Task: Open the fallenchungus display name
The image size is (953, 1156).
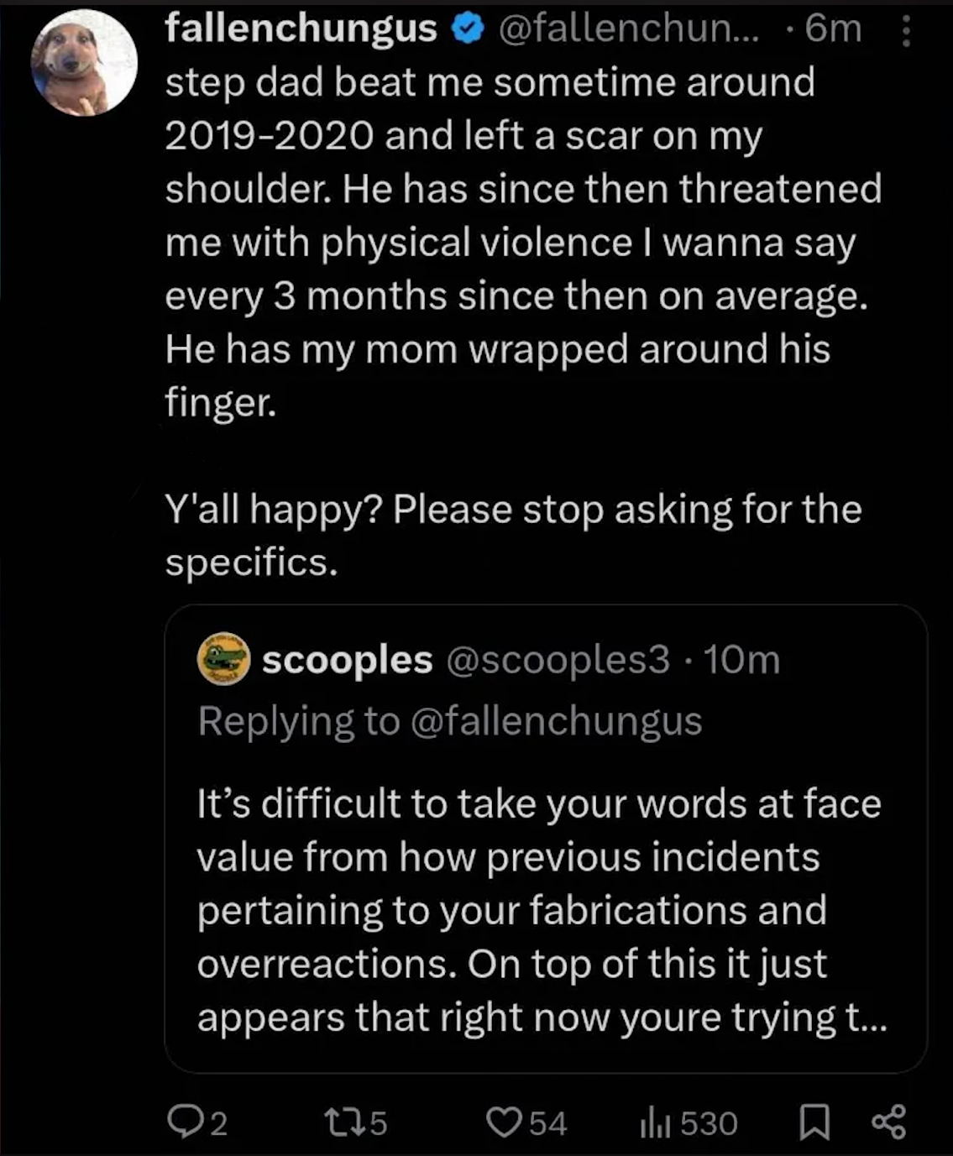Action: coord(301,29)
